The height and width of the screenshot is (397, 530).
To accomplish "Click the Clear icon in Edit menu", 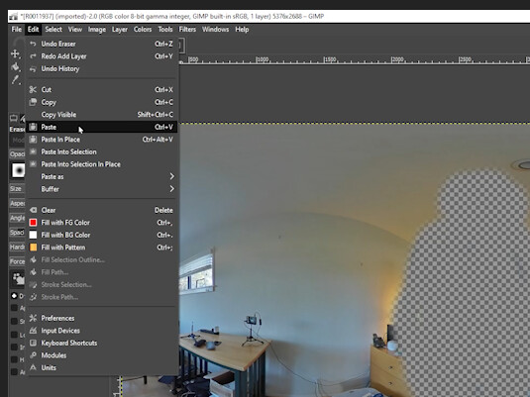I will (33, 210).
